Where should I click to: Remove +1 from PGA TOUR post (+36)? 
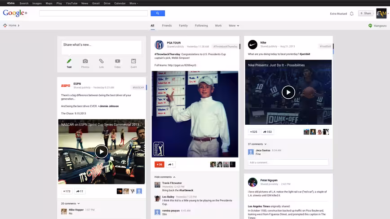pos(159,164)
